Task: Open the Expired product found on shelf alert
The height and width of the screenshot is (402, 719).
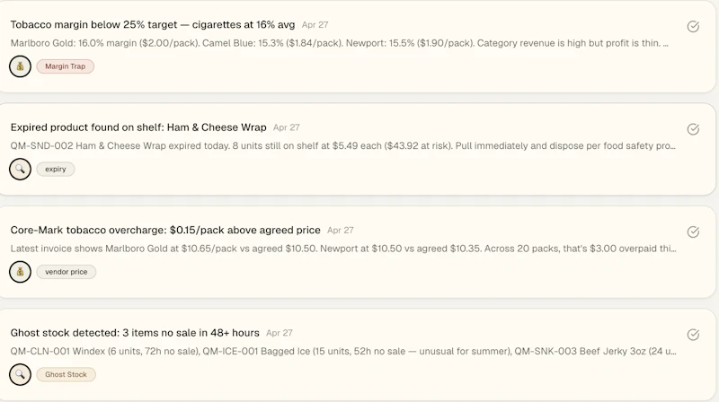Action: coord(138,127)
